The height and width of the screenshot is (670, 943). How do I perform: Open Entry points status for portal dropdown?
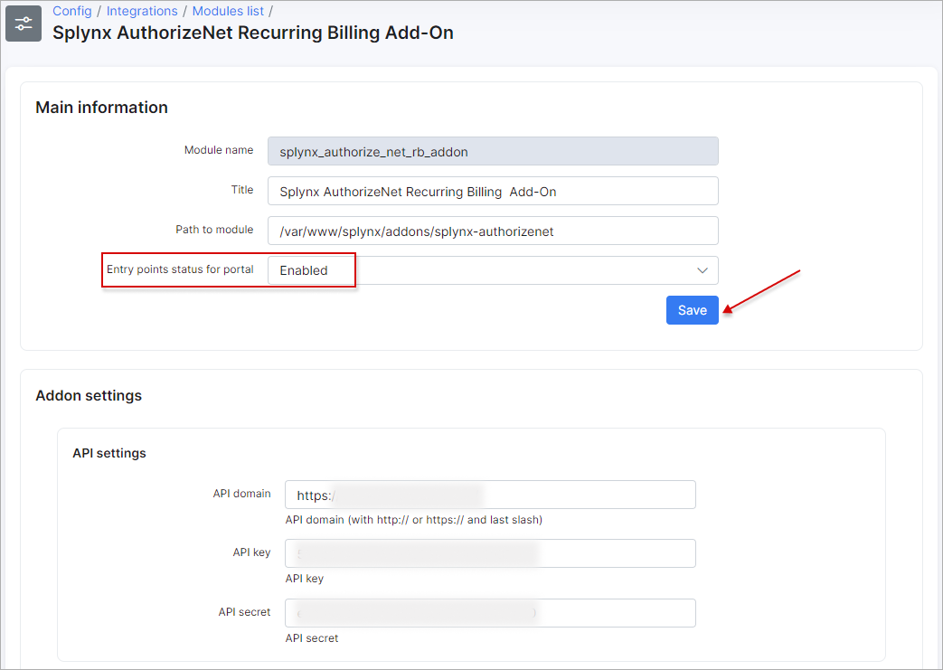pos(493,270)
